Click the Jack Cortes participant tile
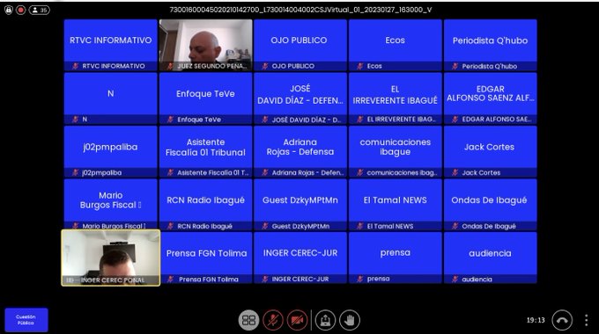The height and width of the screenshot is (334, 599). (x=490, y=151)
